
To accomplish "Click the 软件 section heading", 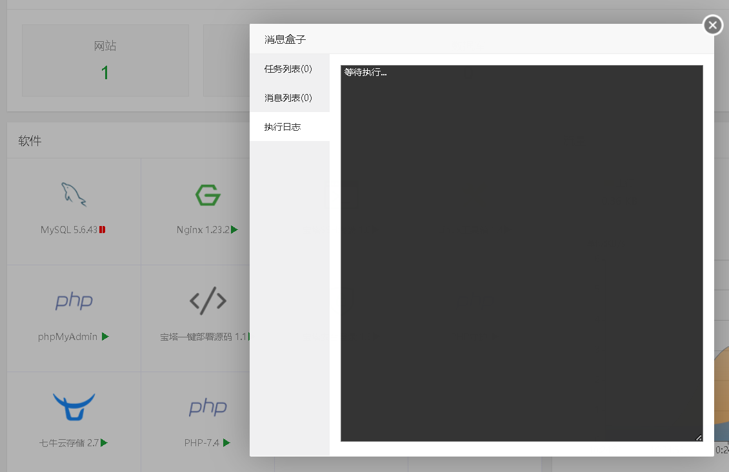I will pyautogui.click(x=30, y=140).
